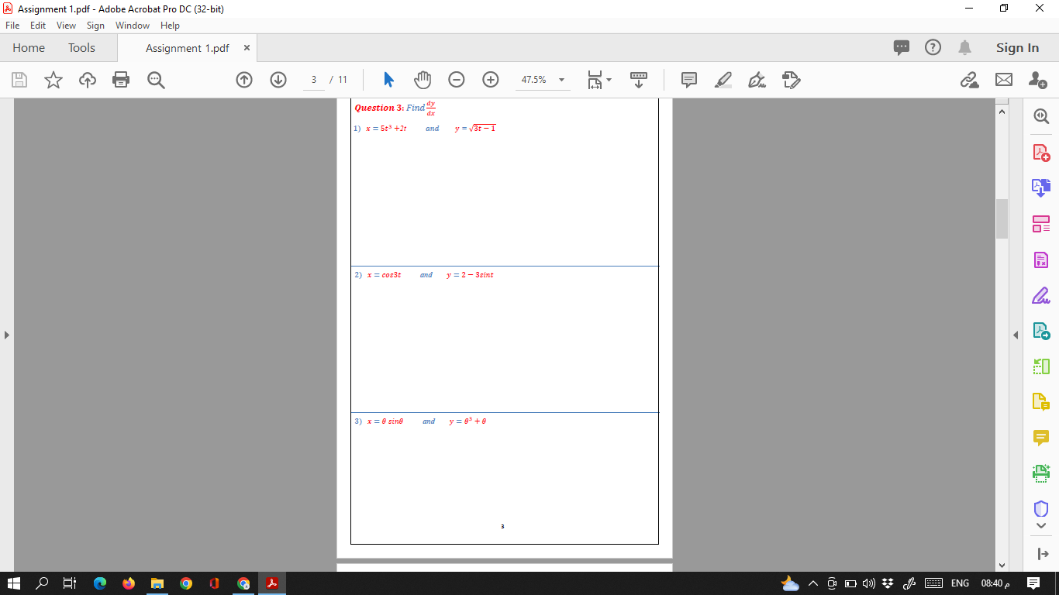Open the Comment tool in the right pane
This screenshot has width=1059, height=595.
click(1040, 437)
